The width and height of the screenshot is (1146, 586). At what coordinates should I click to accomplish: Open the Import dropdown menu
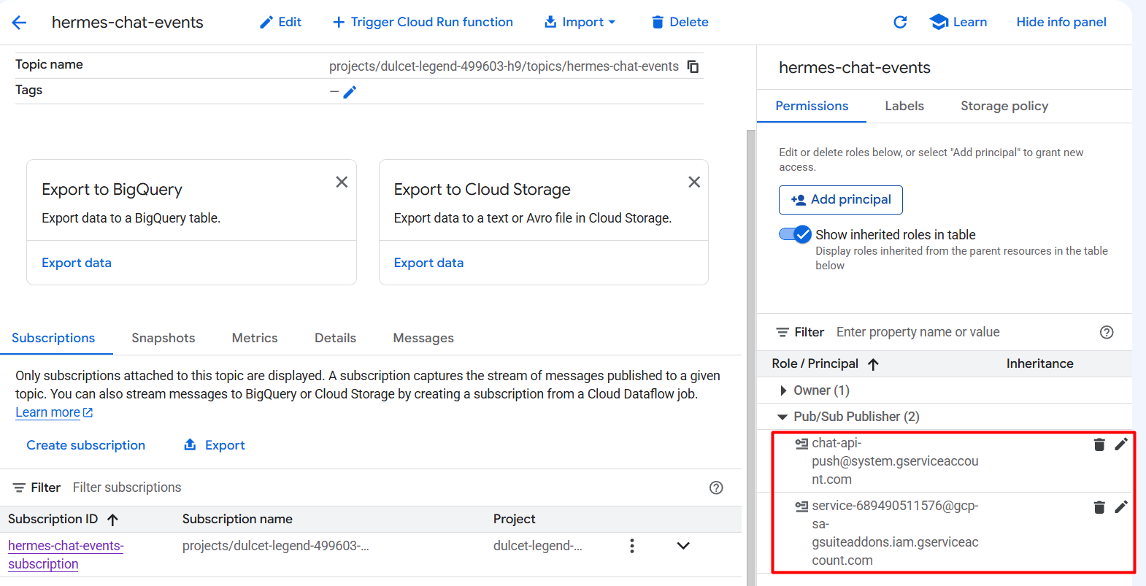coord(580,23)
